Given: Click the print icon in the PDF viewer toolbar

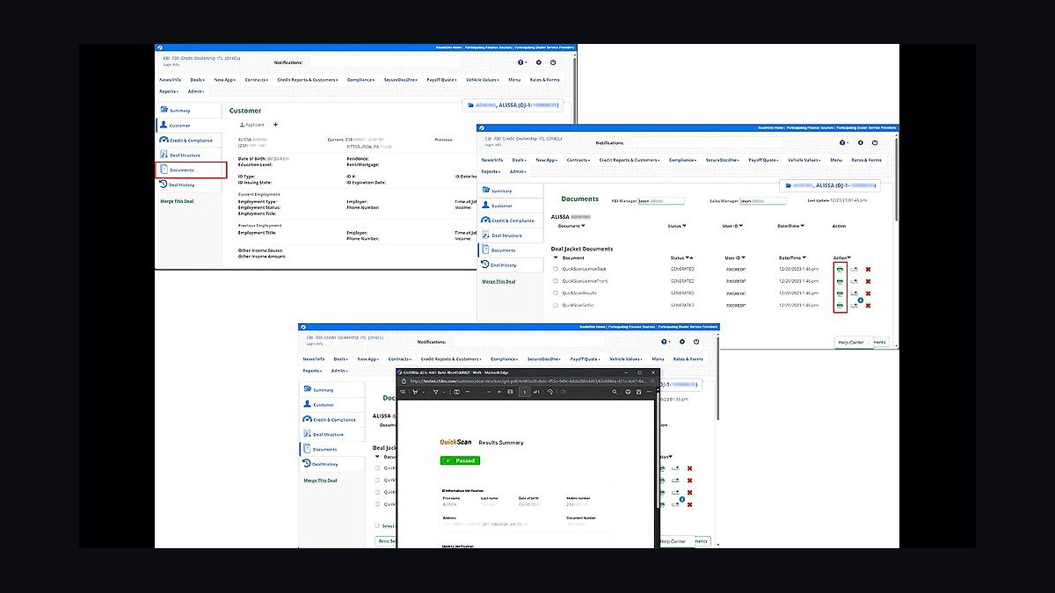Looking at the screenshot, I should tap(628, 392).
